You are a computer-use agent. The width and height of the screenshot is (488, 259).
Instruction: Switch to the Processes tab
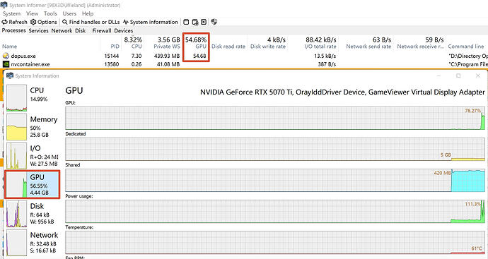click(13, 30)
